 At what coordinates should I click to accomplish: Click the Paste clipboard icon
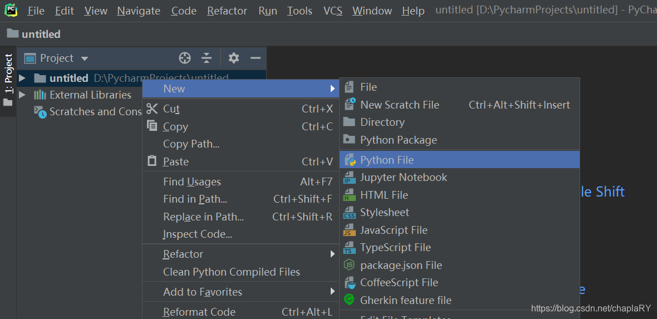(x=151, y=161)
